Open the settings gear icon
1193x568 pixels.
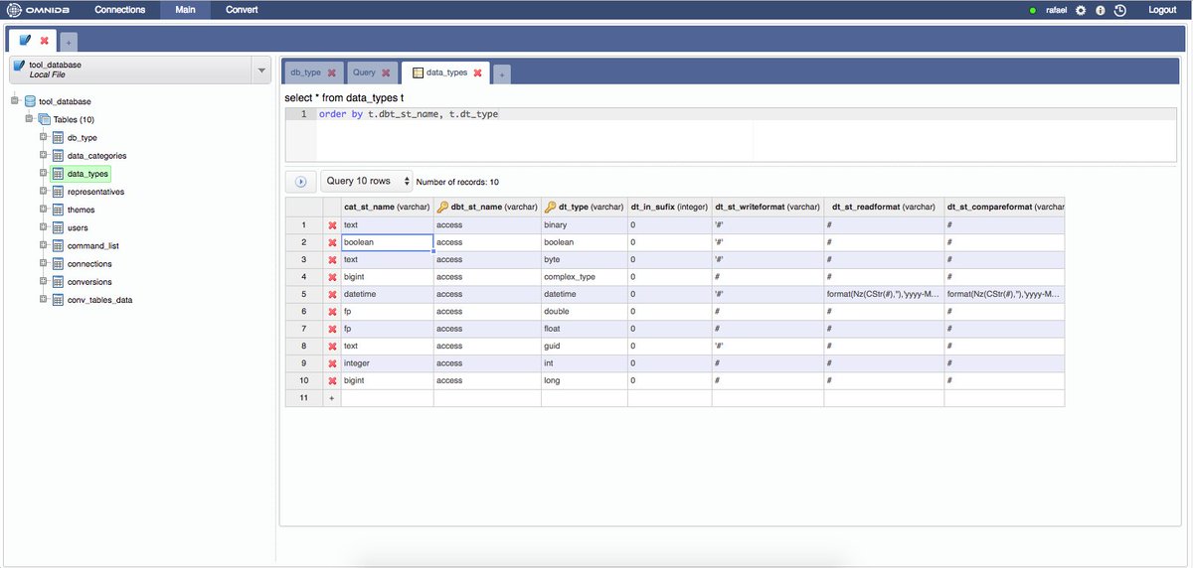click(1081, 10)
